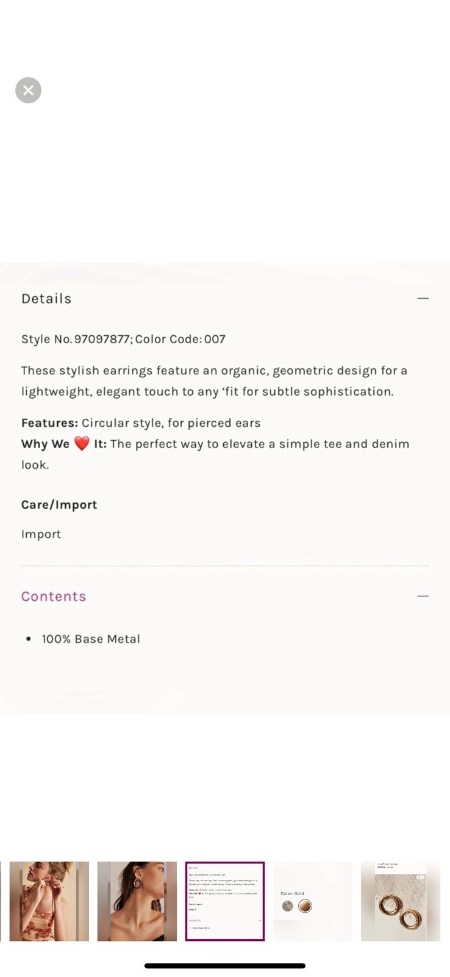The width and height of the screenshot is (450, 977).
Task: Tap the 100% Base Metal list item
Action: [91, 639]
